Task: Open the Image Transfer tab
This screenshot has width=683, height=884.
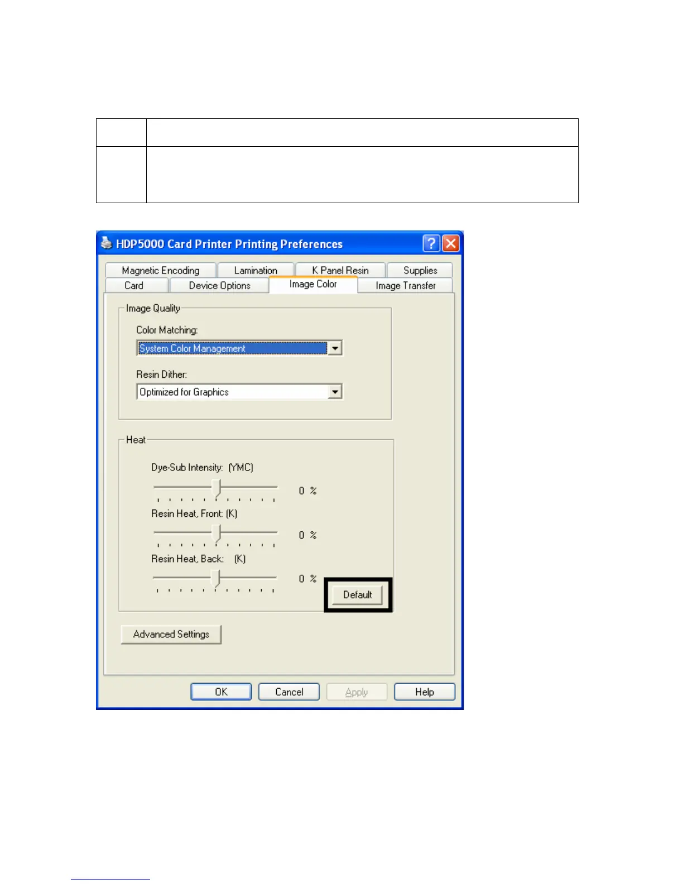Action: pos(406,285)
